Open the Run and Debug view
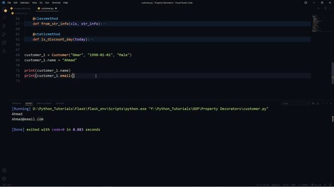Image resolution: width=334 pixels, height=187 pixels. point(4,34)
